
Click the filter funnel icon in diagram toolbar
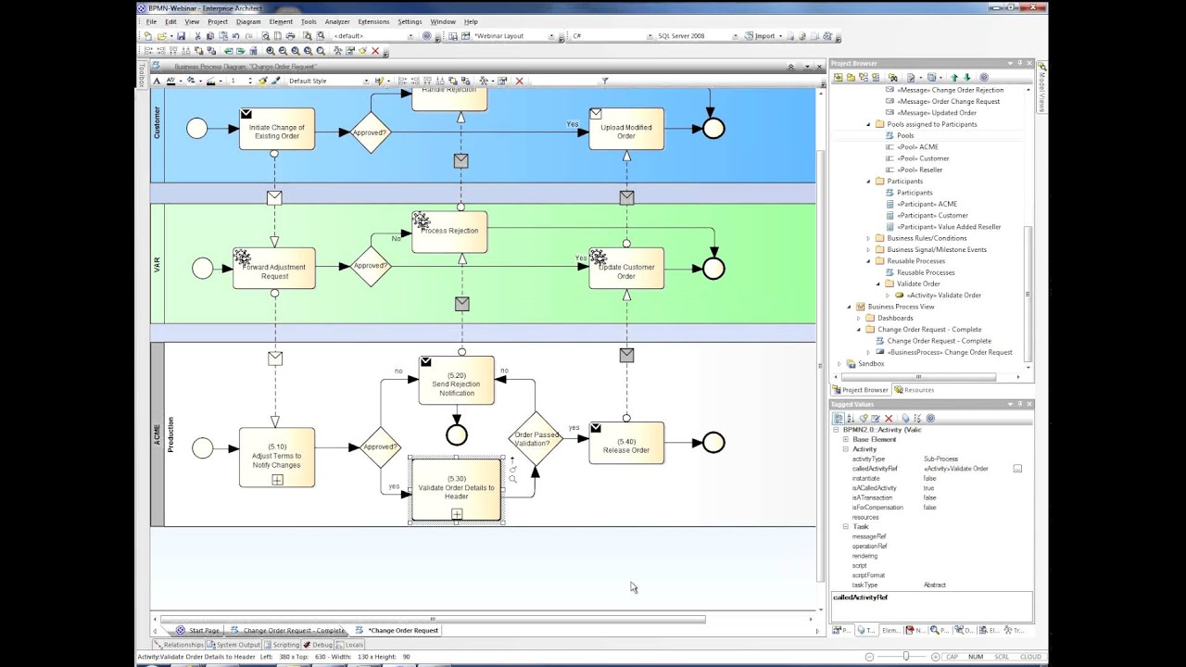(605, 81)
